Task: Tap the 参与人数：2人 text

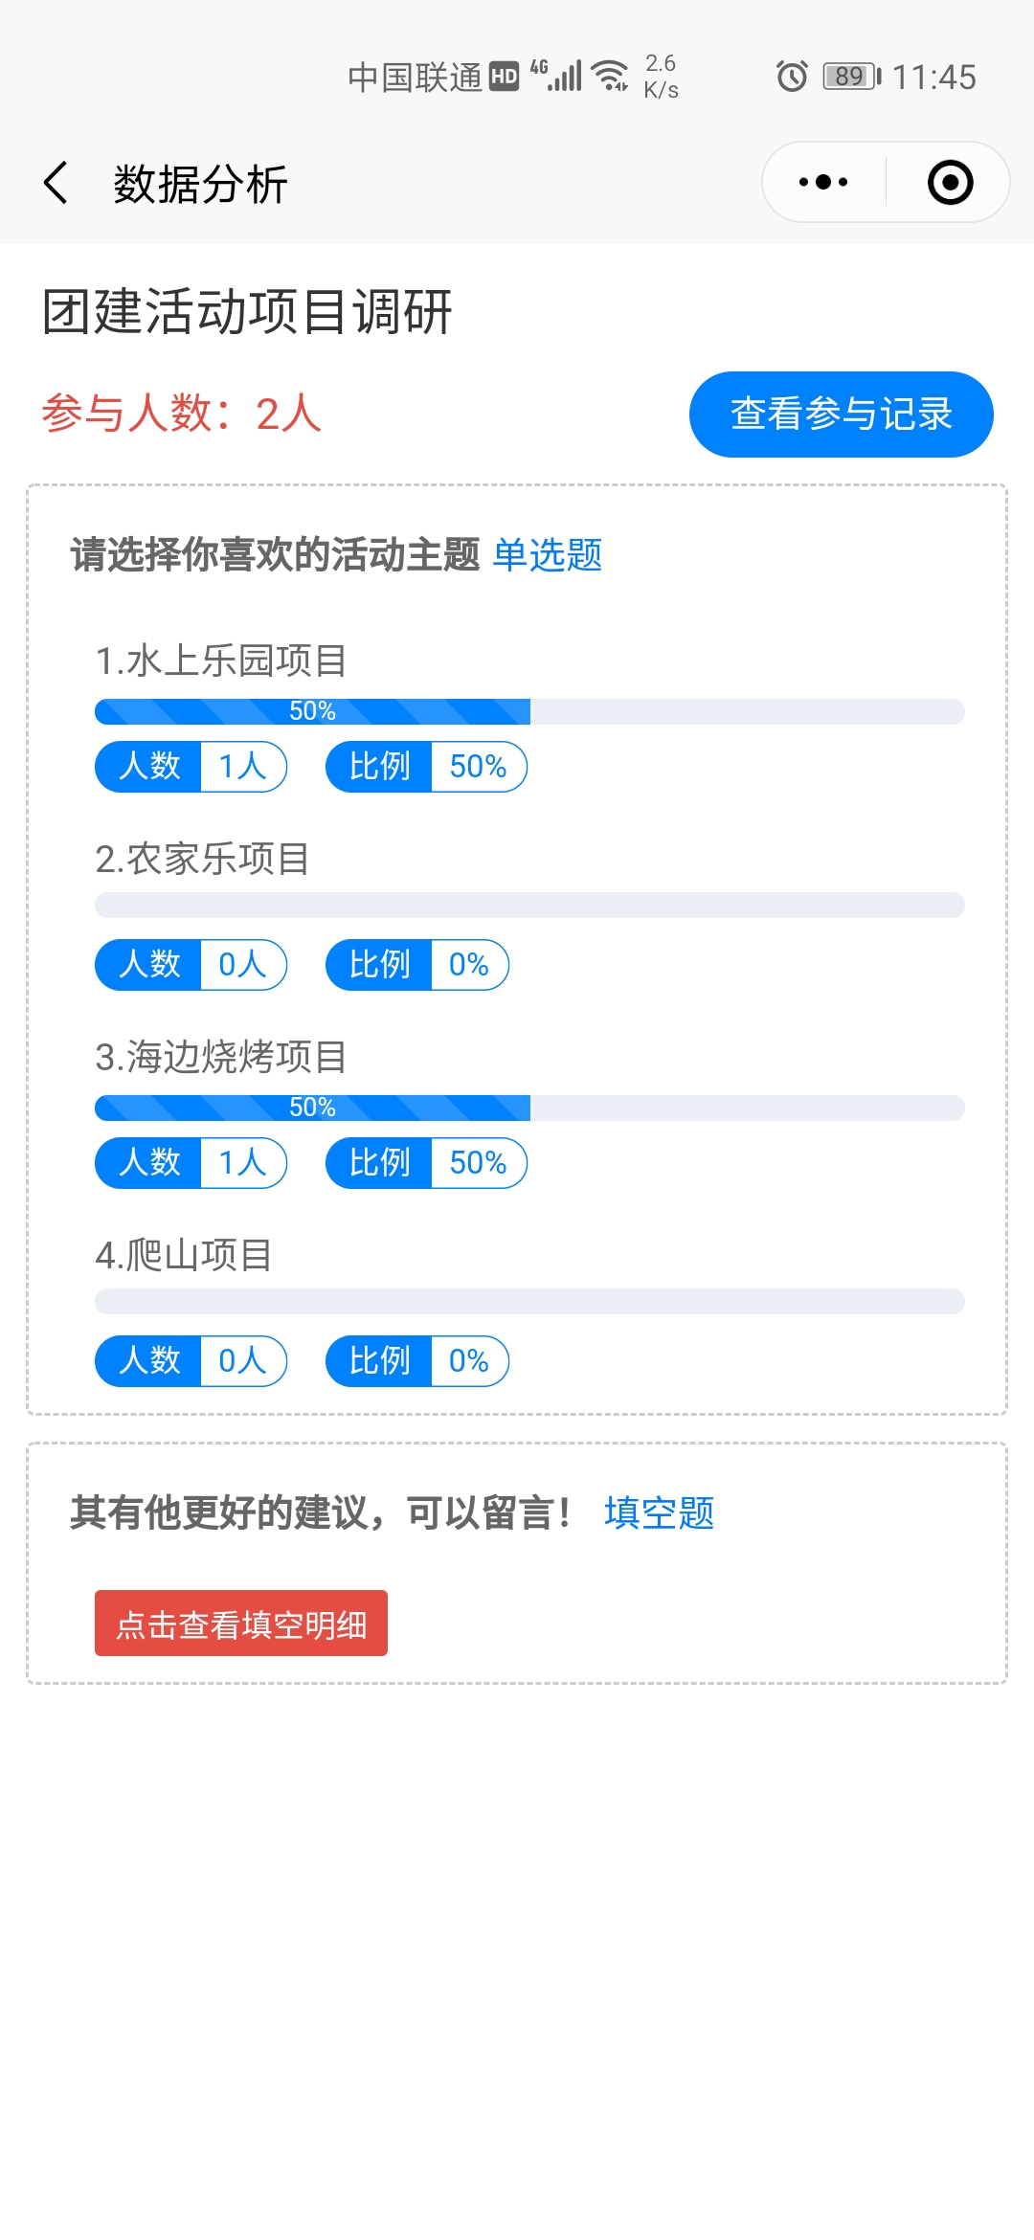Action: [182, 414]
